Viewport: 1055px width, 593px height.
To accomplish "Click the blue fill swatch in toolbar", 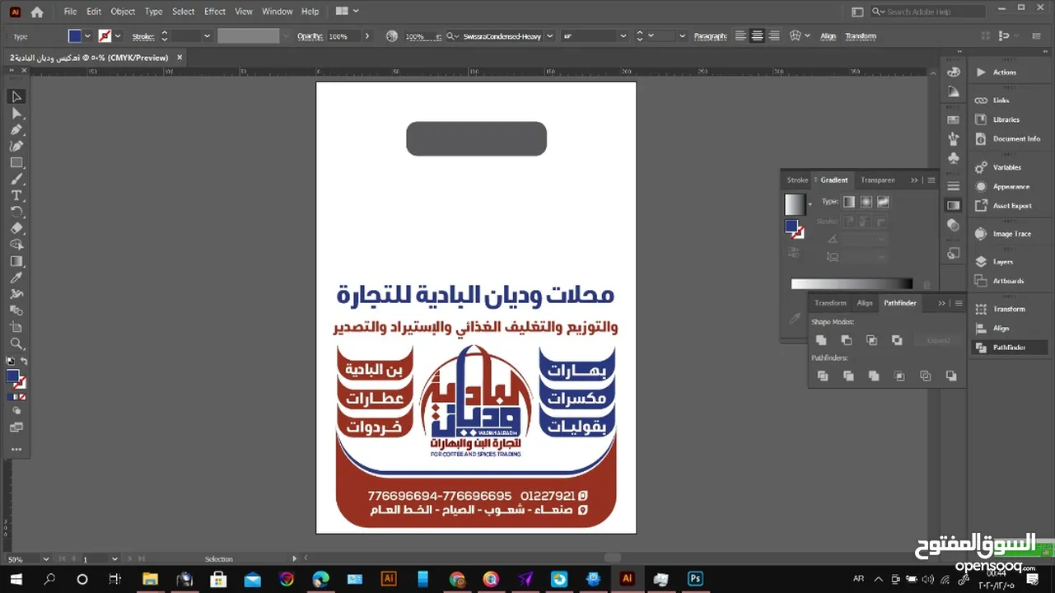I will [x=13, y=376].
